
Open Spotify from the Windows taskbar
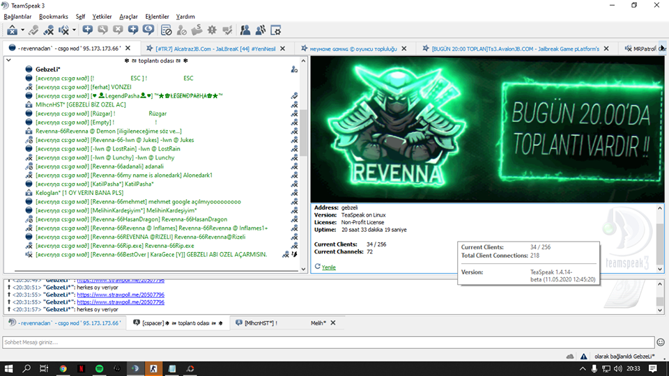tap(99, 369)
